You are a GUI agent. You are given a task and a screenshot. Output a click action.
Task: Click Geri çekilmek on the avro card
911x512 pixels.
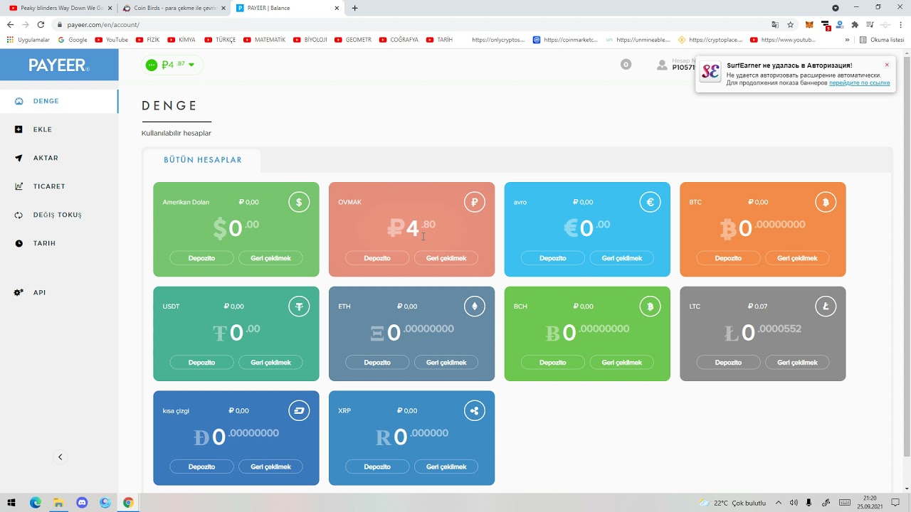[622, 258]
